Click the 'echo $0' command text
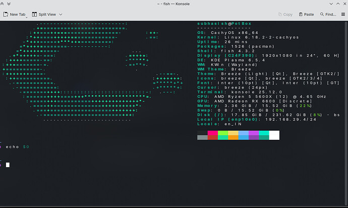Image resolution: width=348 pixels, height=208 pixels. [17, 147]
